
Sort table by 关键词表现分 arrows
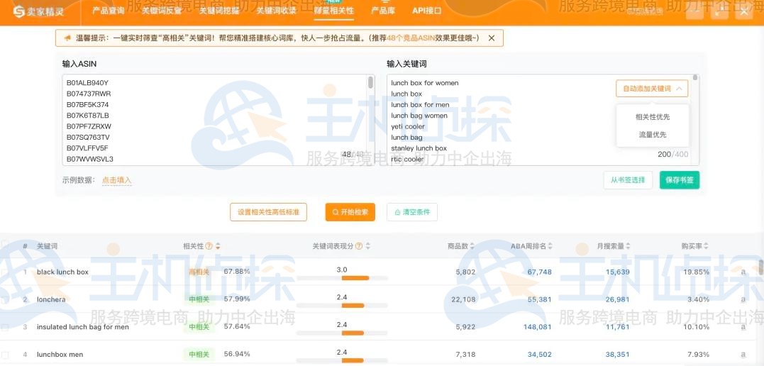368,246
